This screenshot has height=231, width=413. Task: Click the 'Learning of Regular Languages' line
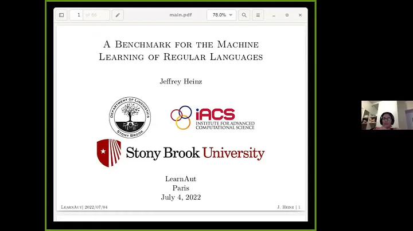point(181,57)
